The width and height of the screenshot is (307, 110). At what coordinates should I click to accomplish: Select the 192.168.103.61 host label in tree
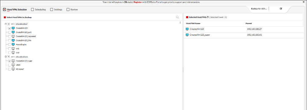[22, 57]
